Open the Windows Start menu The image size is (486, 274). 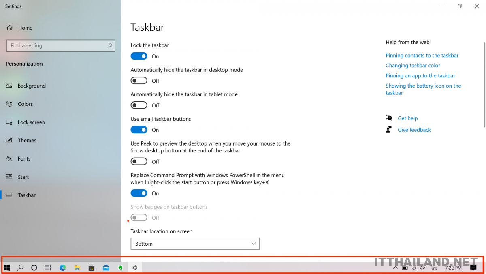tap(7, 268)
